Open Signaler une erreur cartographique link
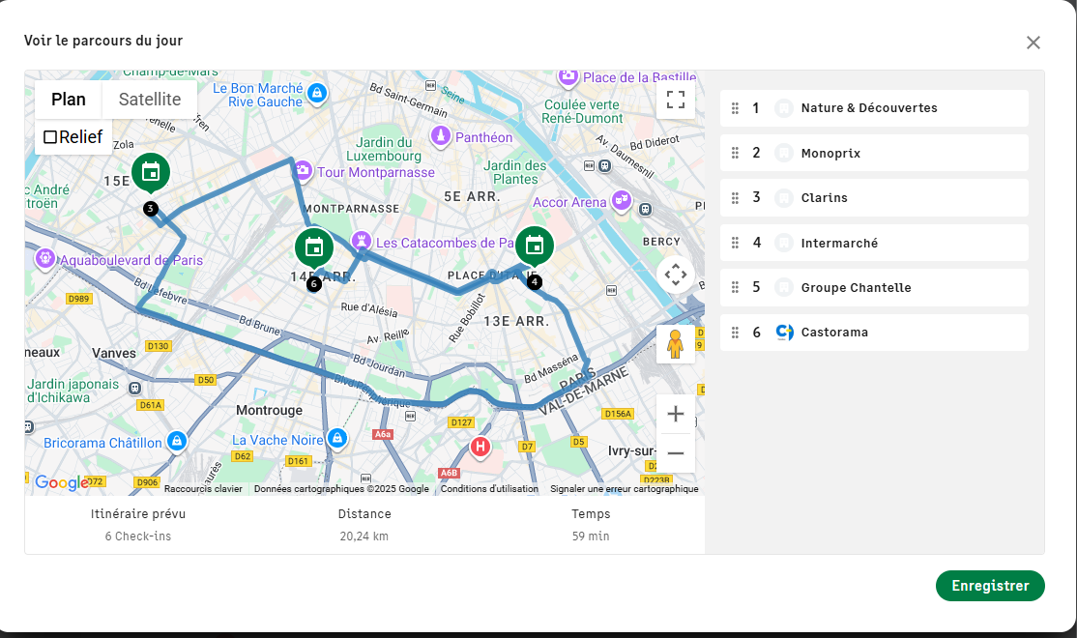The width and height of the screenshot is (1077, 638). point(624,489)
